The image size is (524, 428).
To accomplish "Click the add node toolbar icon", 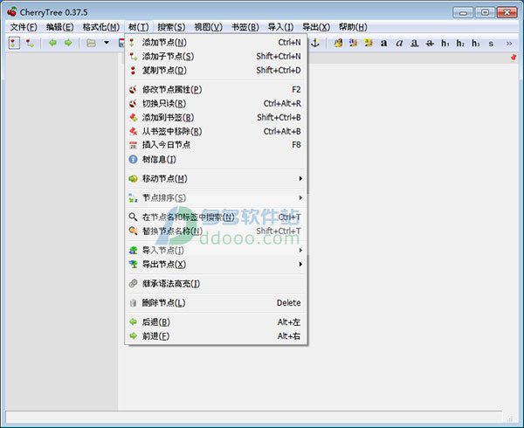I will pyautogui.click(x=13, y=43).
